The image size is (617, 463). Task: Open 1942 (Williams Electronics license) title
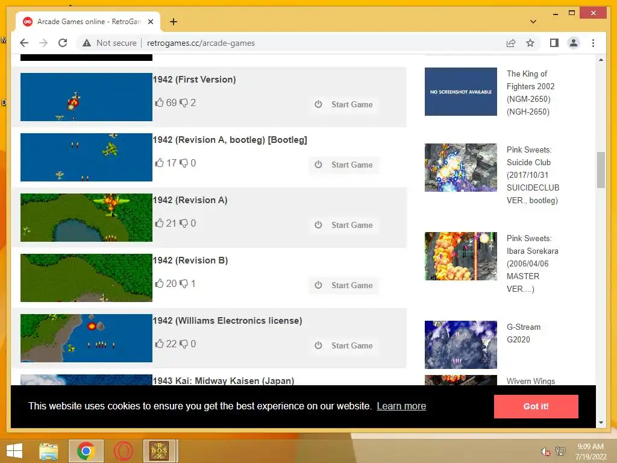tap(227, 321)
